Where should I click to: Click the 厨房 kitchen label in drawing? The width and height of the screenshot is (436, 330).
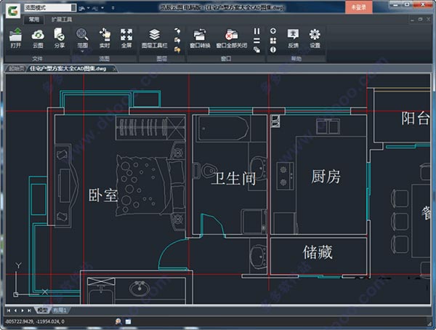tap(326, 177)
